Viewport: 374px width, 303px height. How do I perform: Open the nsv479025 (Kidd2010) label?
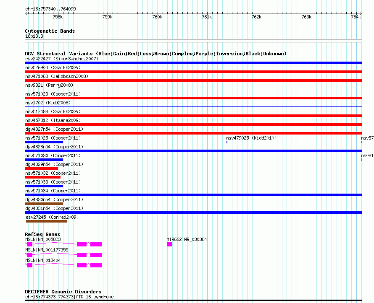[251, 138]
